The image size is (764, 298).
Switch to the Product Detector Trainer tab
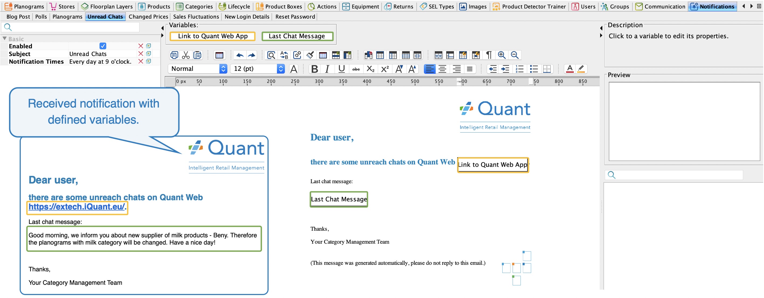[529, 6]
